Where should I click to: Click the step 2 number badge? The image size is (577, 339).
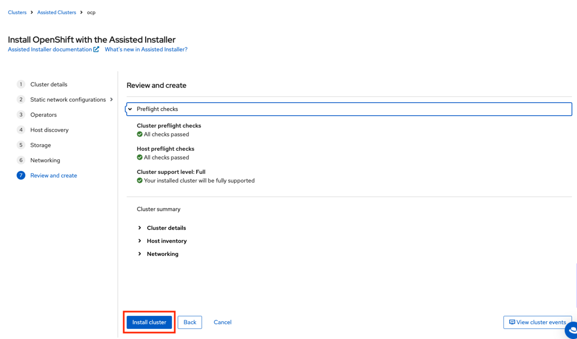pos(21,99)
